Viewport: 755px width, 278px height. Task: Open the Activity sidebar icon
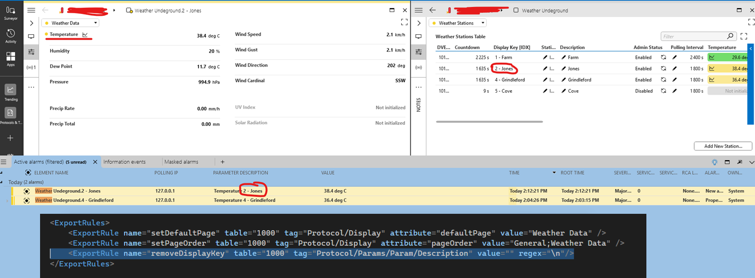click(11, 36)
